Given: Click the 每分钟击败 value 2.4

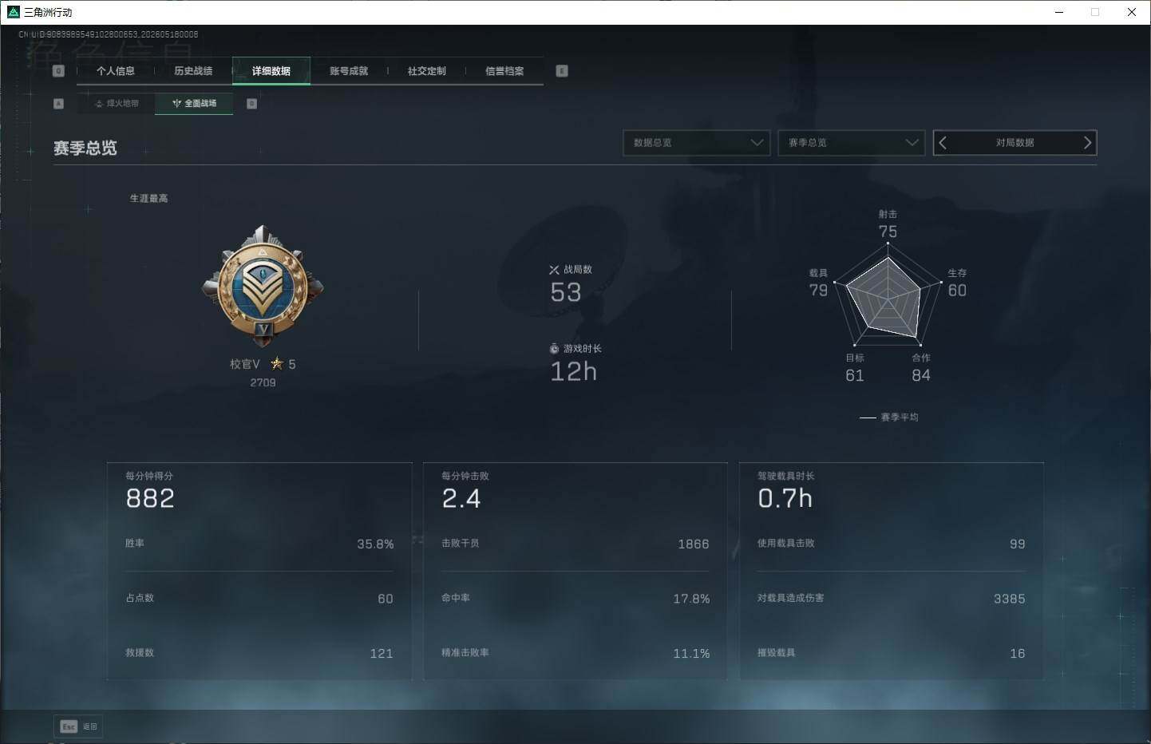Looking at the screenshot, I should click(461, 499).
